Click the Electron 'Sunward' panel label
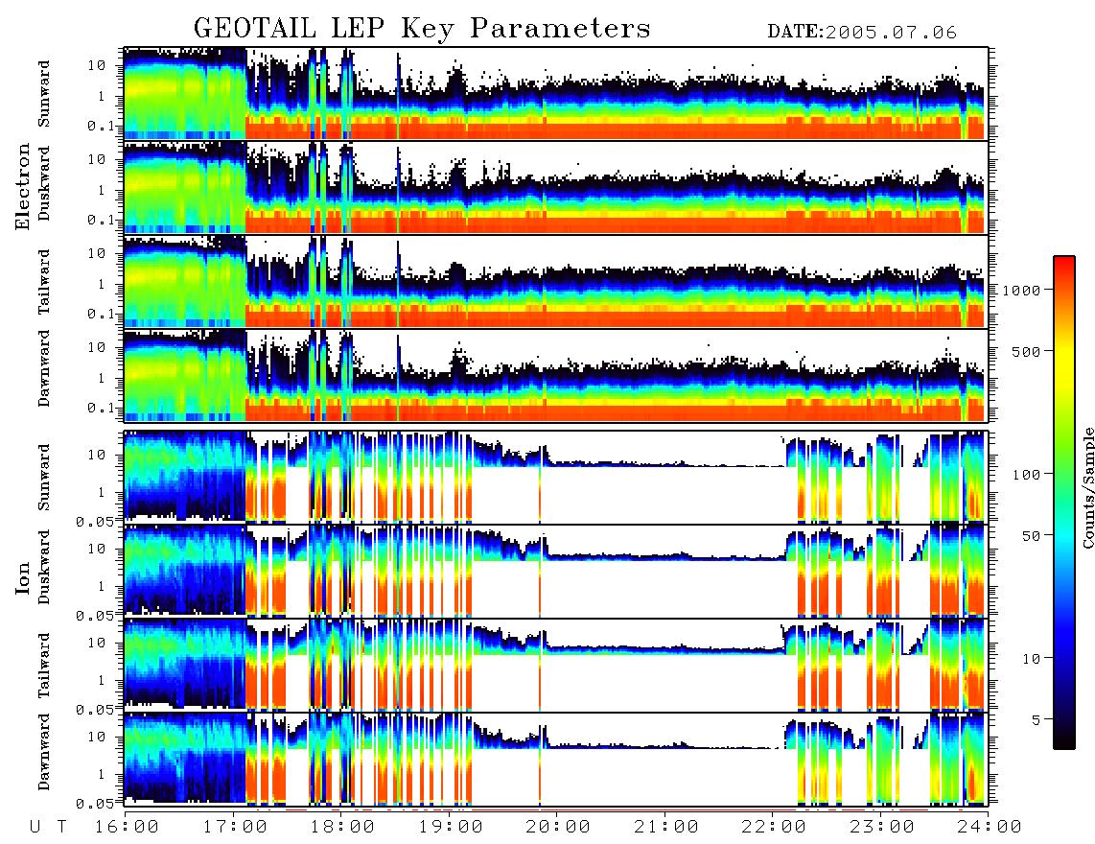This screenshot has height=844, width=1095. [44, 94]
